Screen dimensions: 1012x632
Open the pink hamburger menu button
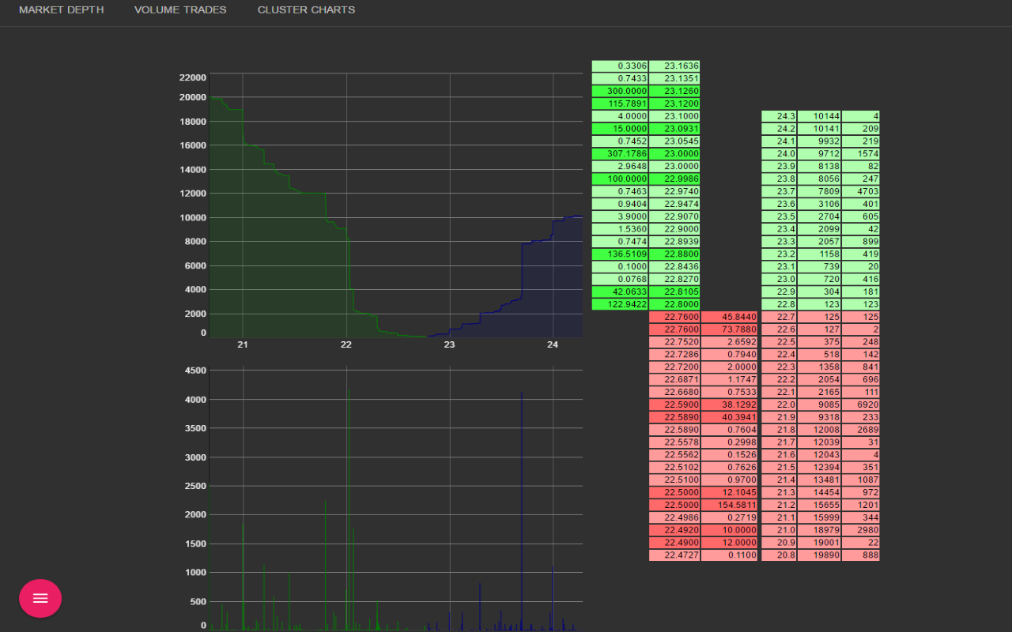(x=40, y=598)
